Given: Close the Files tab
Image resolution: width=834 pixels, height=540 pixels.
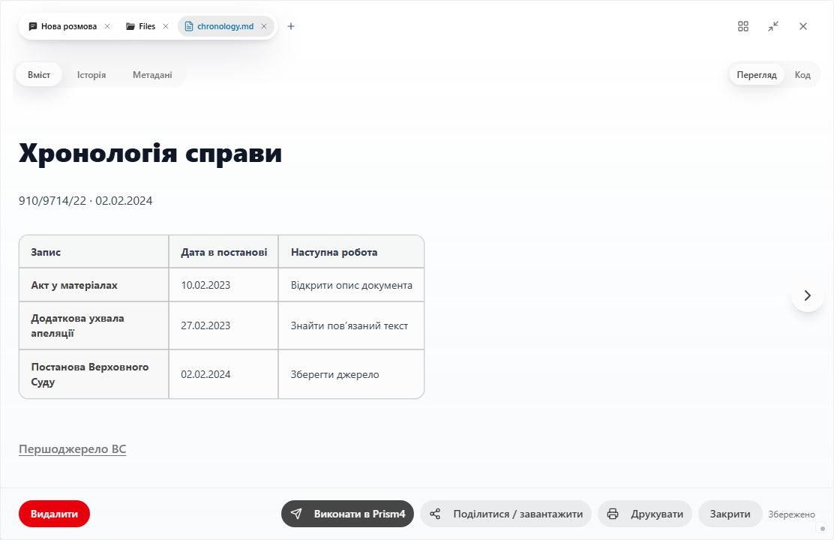Looking at the screenshot, I should [x=166, y=26].
